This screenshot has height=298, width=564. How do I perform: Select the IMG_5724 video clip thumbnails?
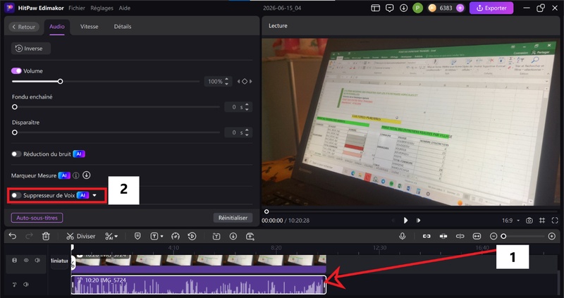pos(199,261)
